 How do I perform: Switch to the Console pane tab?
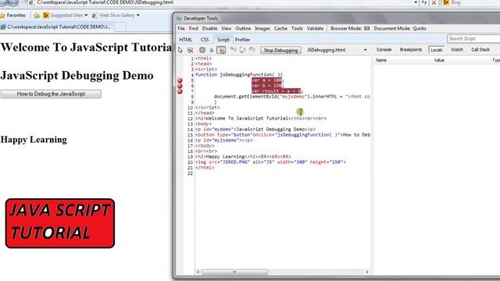[x=384, y=50]
